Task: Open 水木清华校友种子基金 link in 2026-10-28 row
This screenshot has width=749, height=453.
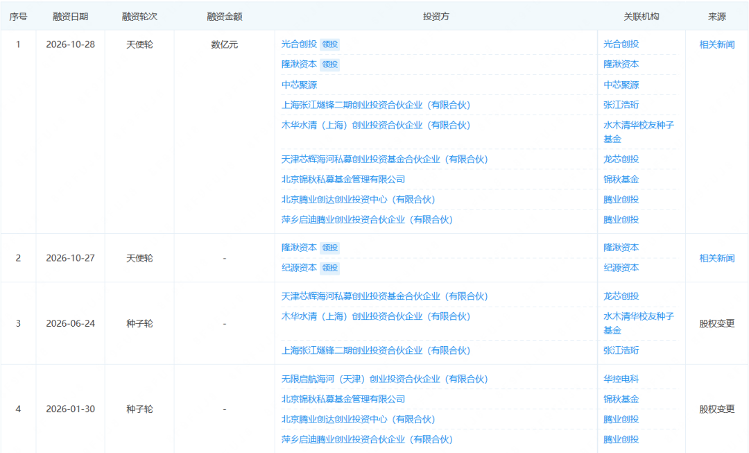Action: click(639, 132)
